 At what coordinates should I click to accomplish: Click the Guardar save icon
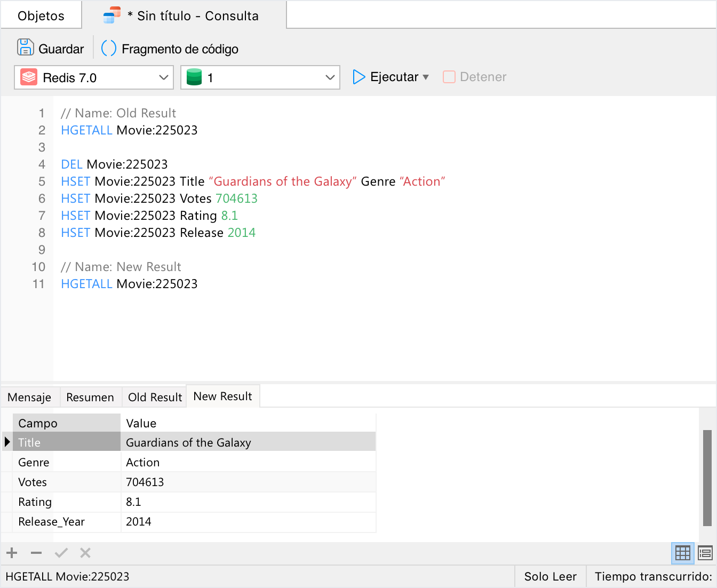[25, 48]
